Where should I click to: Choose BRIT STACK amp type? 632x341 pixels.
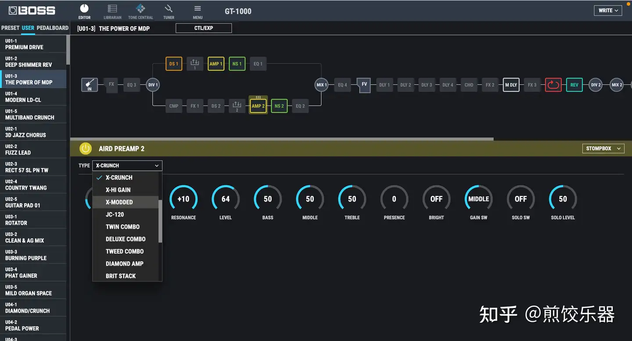[x=126, y=276]
